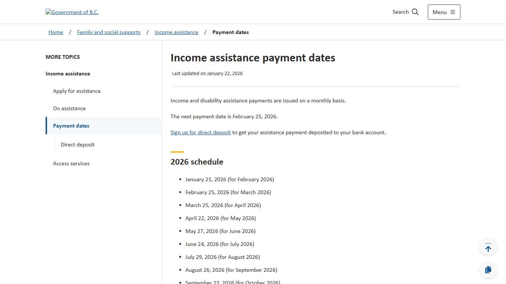Click the copy page icon

[488, 270]
